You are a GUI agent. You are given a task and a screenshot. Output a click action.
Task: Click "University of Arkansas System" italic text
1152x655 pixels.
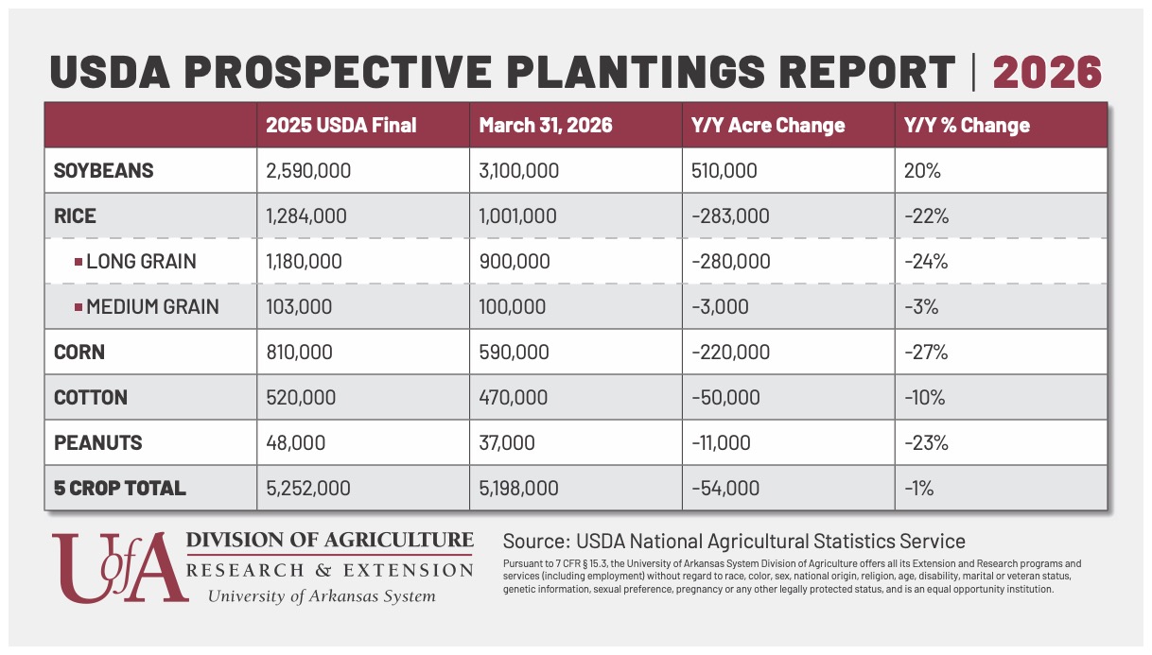point(322,596)
